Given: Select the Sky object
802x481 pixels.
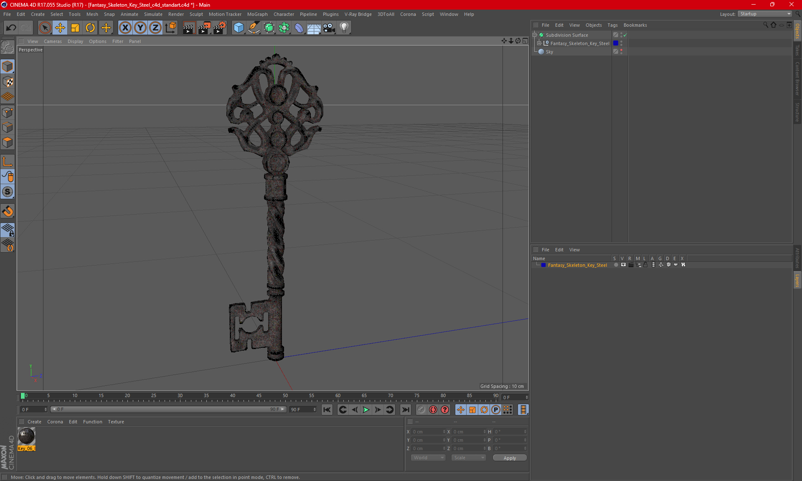Looking at the screenshot, I should tap(549, 52).
